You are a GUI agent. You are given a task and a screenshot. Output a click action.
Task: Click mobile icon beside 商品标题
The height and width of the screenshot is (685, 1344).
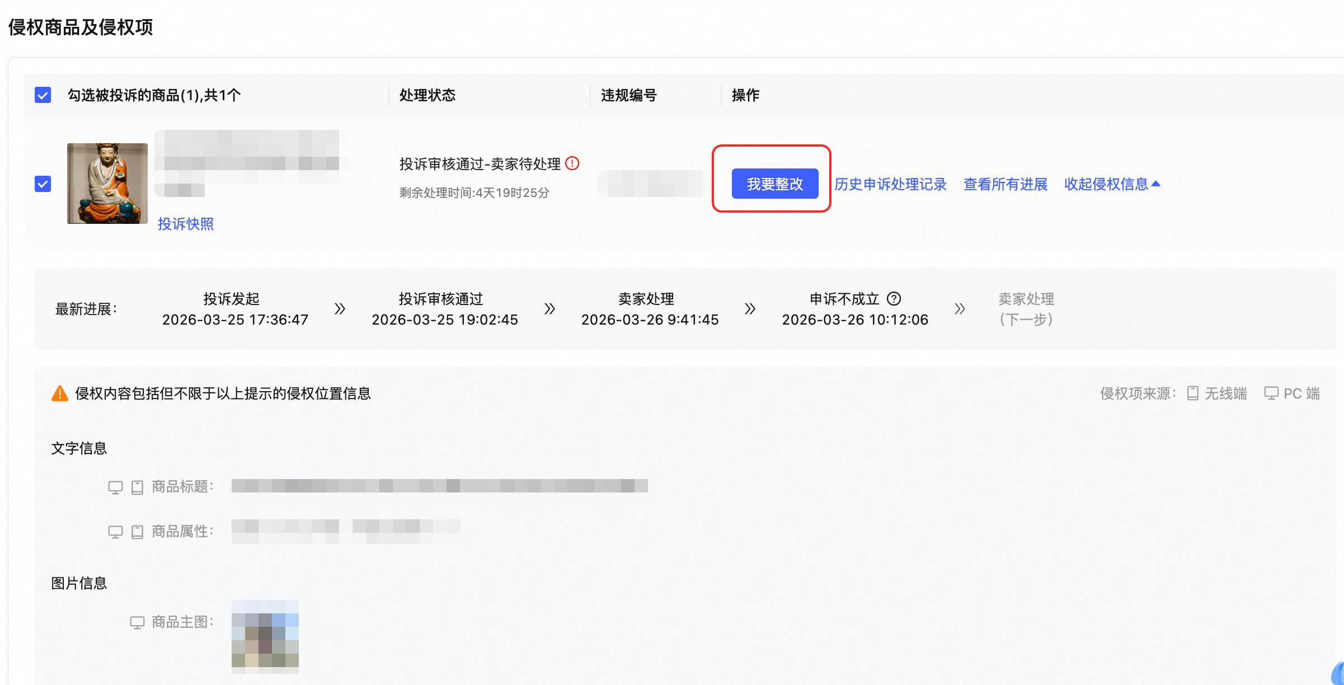[137, 487]
